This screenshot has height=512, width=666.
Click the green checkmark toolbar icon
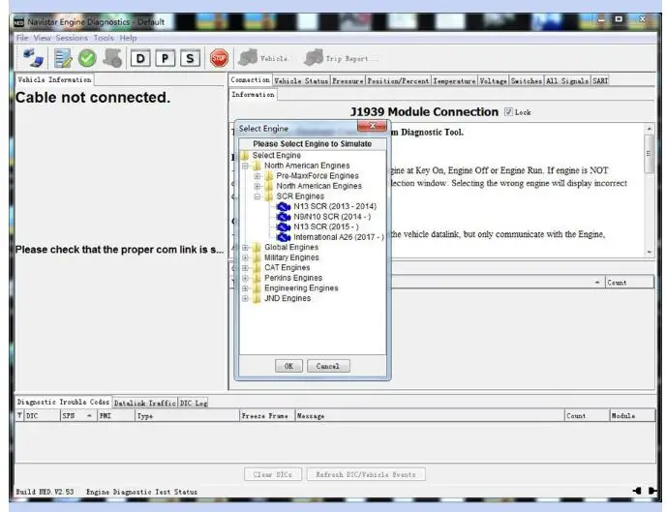pyautogui.click(x=87, y=58)
